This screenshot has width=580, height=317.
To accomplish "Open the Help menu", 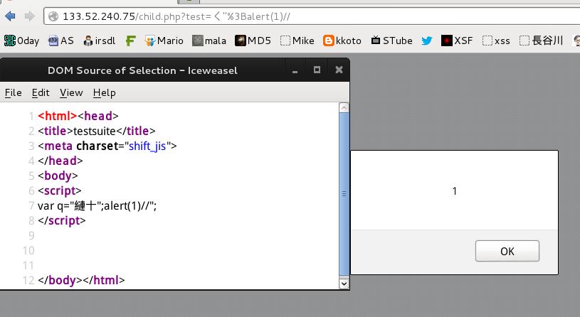I will pos(105,92).
